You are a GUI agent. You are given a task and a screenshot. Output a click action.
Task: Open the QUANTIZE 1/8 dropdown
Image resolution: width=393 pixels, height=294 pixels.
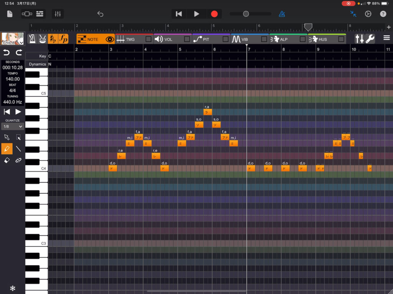click(13, 126)
